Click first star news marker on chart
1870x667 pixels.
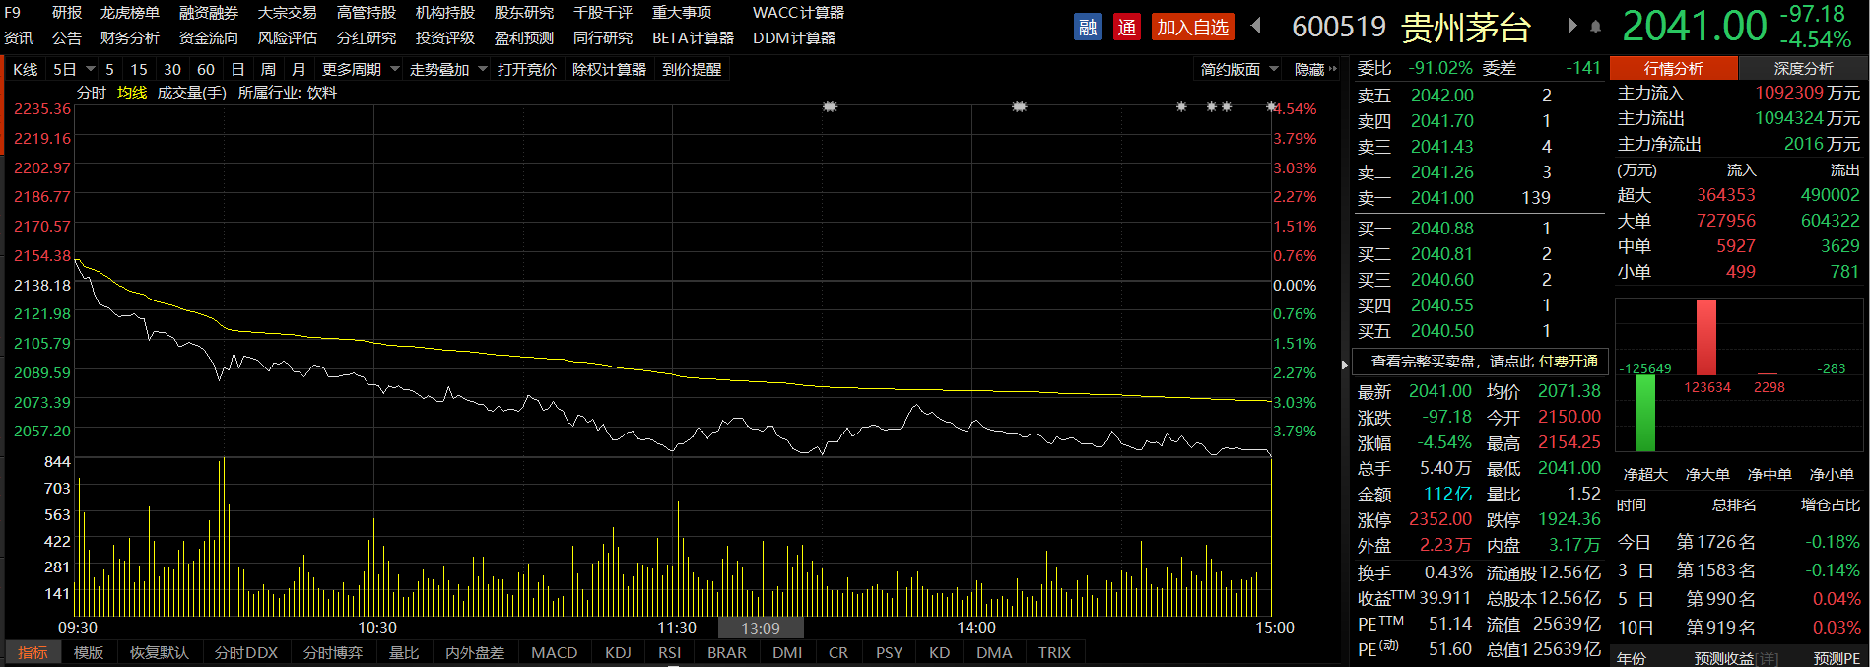pyautogui.click(x=830, y=106)
